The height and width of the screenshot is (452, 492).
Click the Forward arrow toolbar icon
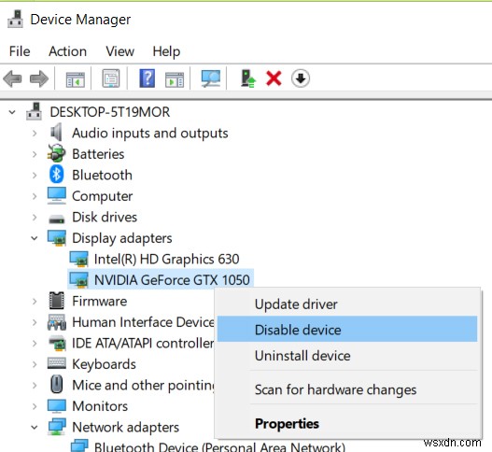pos(39,78)
